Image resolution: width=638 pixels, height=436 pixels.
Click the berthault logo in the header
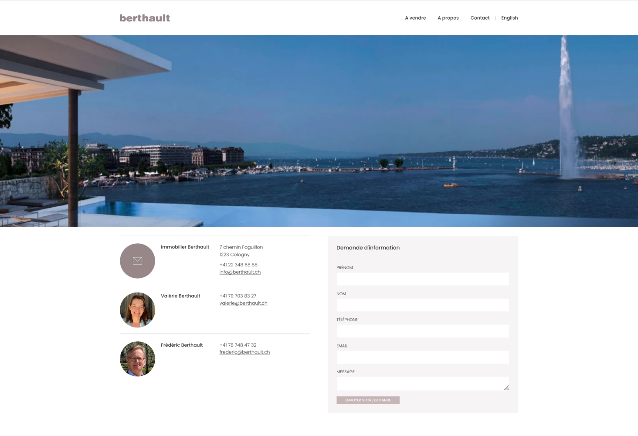145,18
